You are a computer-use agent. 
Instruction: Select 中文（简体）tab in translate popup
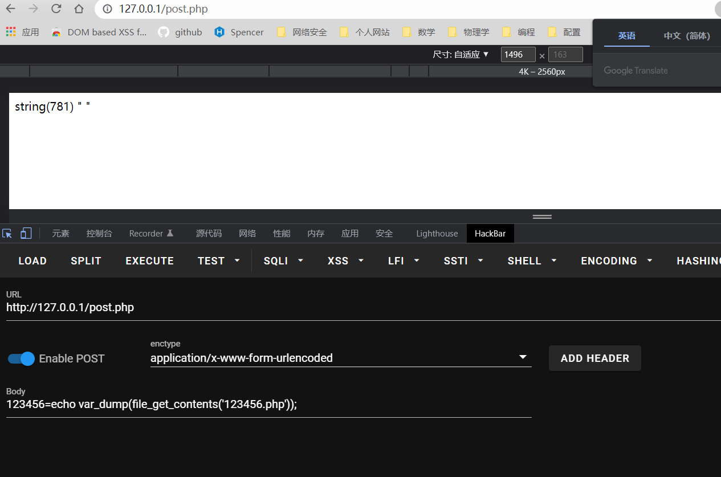(687, 35)
